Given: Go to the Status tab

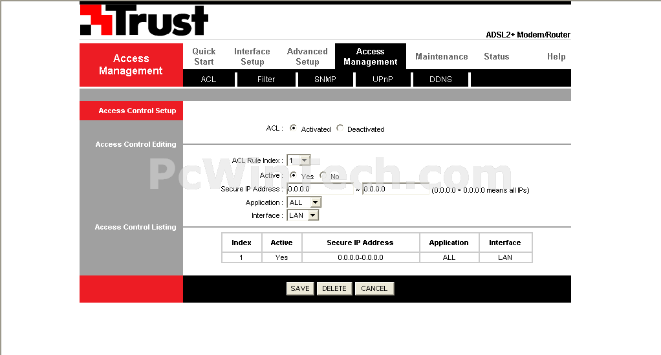Looking at the screenshot, I should pos(497,56).
